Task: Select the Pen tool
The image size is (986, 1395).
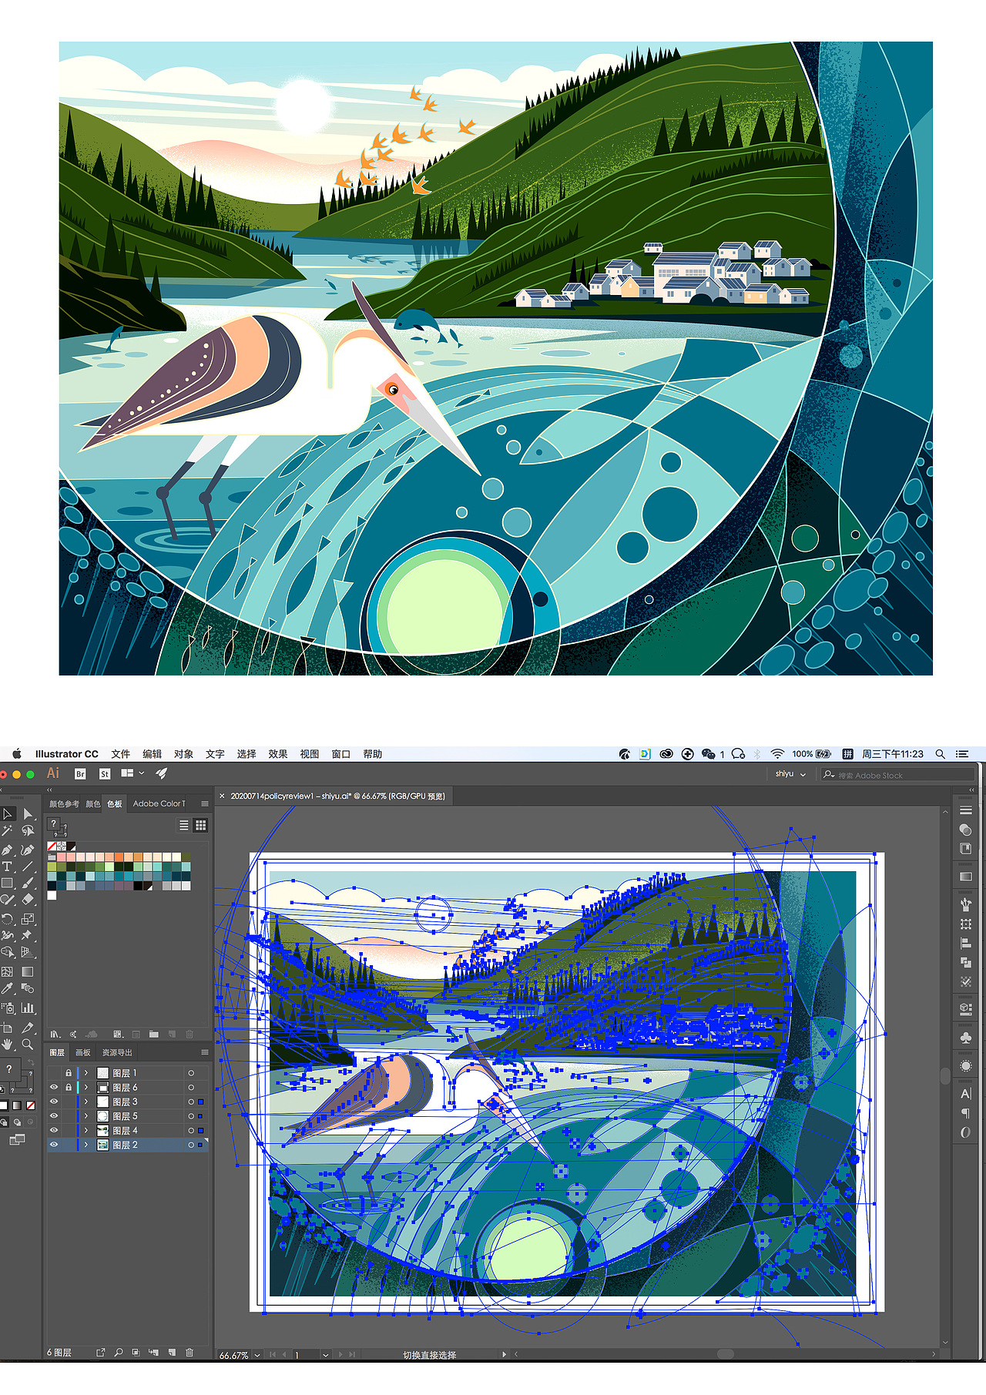Action: (x=8, y=850)
